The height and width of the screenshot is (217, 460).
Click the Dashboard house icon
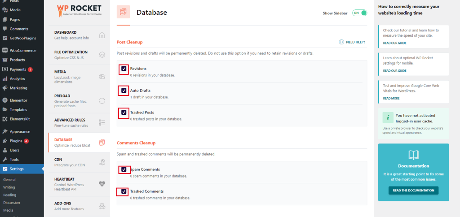[x=102, y=35]
